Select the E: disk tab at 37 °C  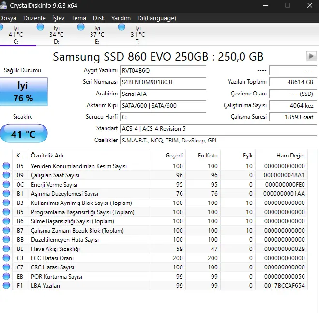point(97,34)
